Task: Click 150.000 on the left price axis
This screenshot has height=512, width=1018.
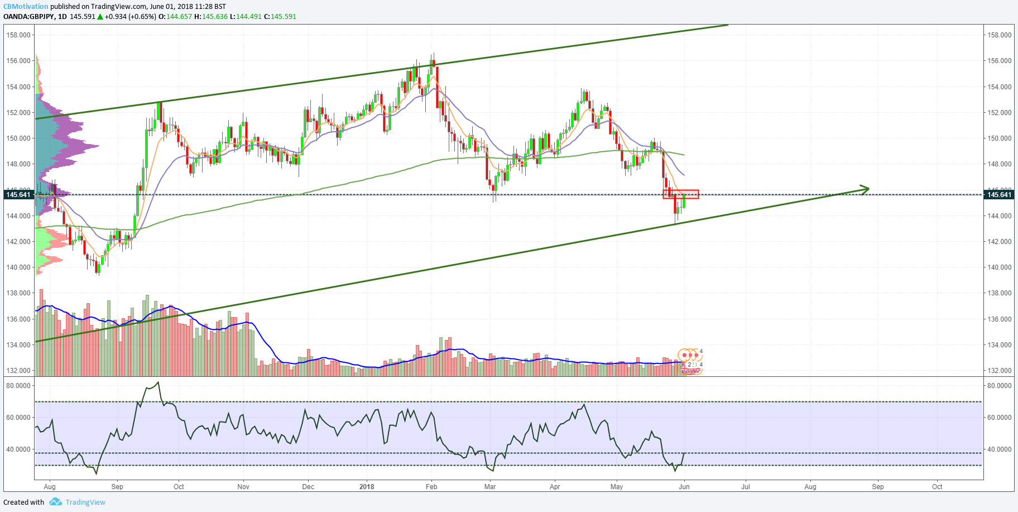Action: click(x=18, y=138)
